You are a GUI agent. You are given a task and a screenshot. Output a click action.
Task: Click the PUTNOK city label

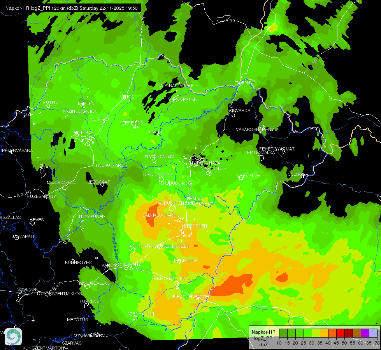coord(52,102)
